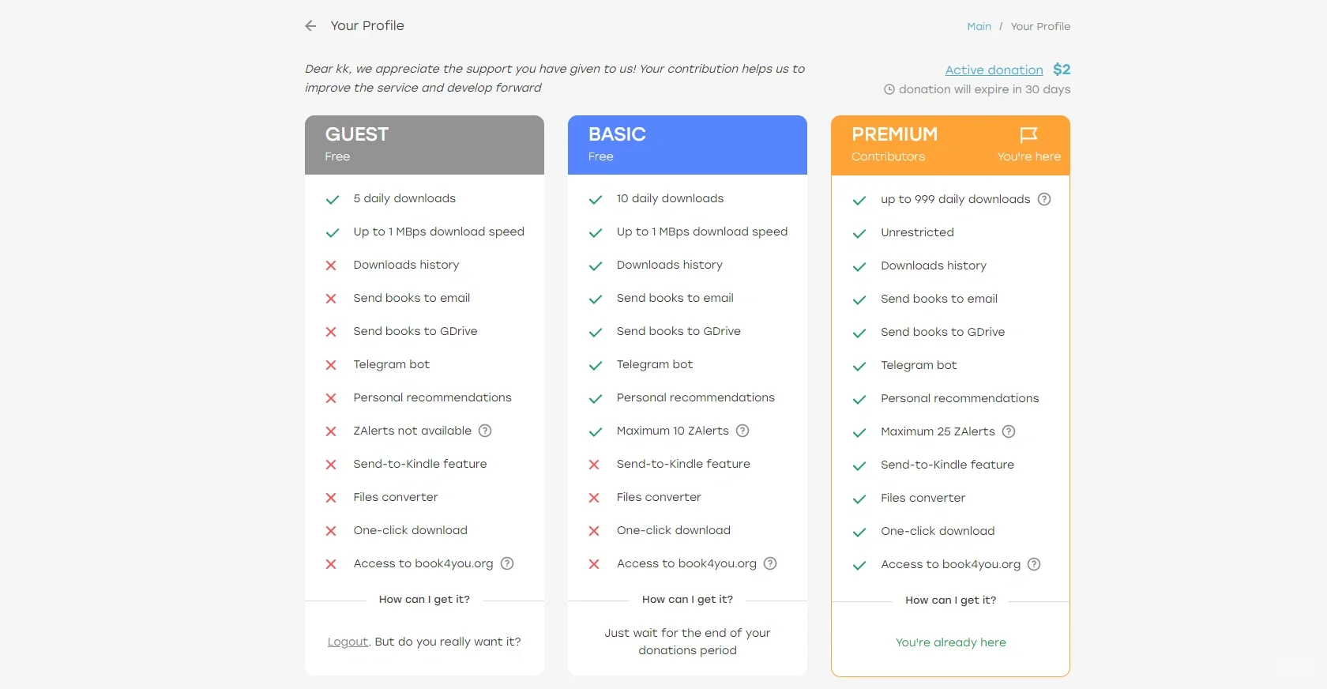Click help icon beside ZAlerts not available
The height and width of the screenshot is (689, 1327).
485,431
